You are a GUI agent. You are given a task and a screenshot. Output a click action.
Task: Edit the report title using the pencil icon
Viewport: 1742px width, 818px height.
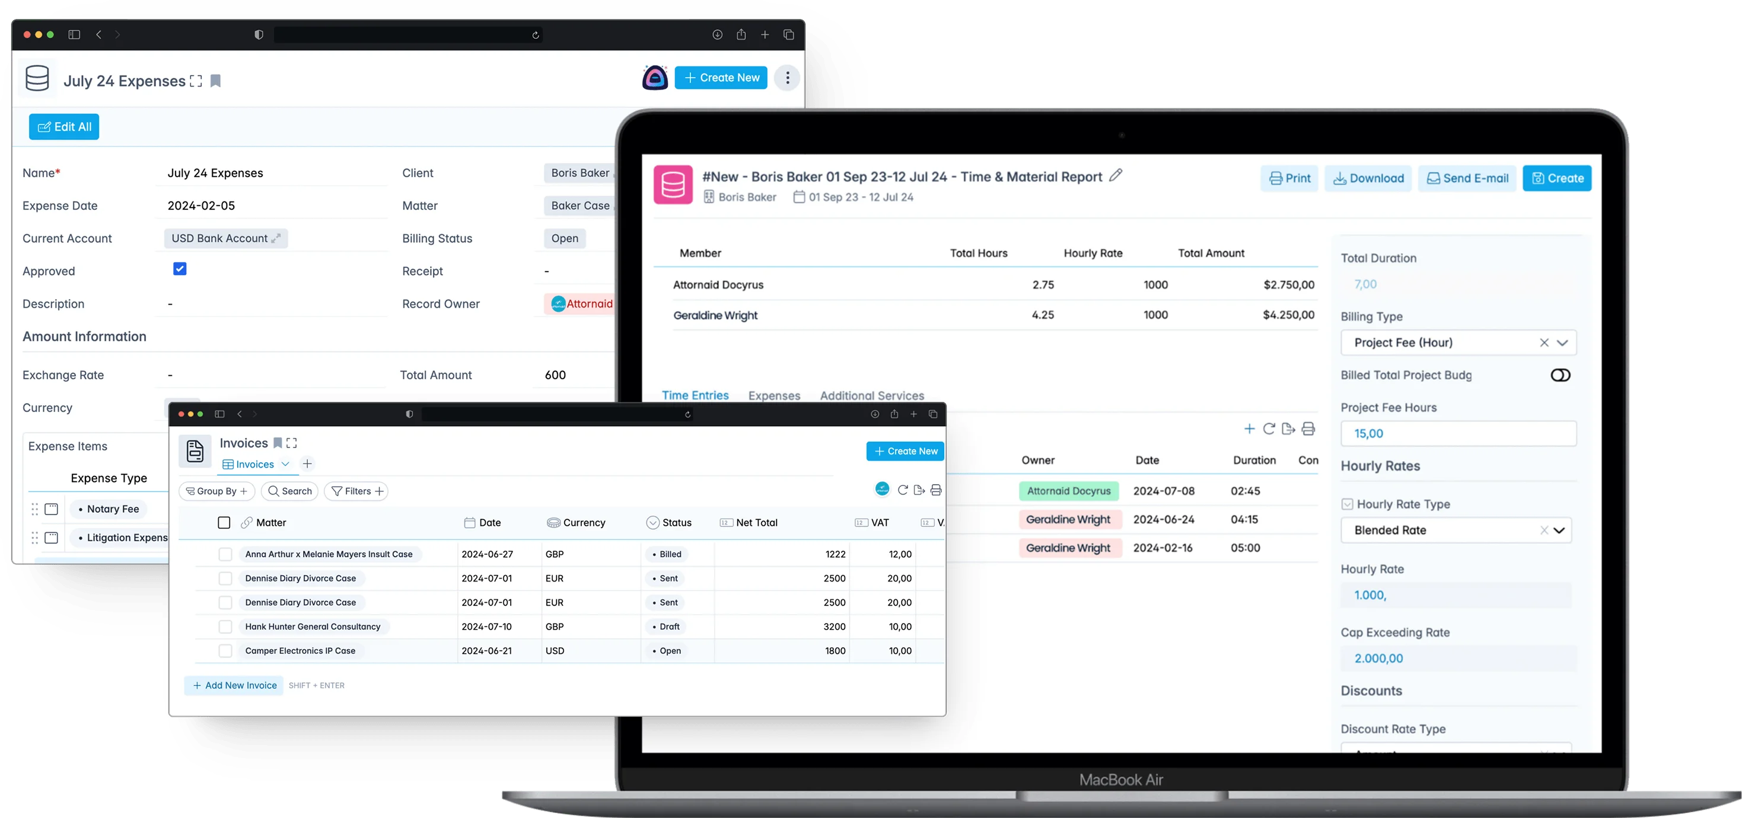point(1116,176)
